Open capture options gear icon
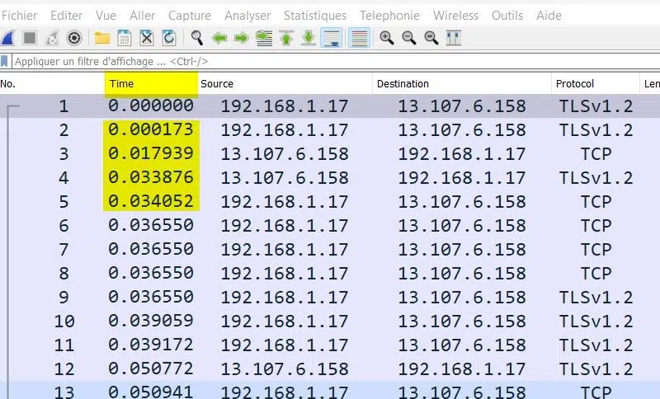Viewport: 660px width, 399px height. pyautogui.click(x=74, y=38)
